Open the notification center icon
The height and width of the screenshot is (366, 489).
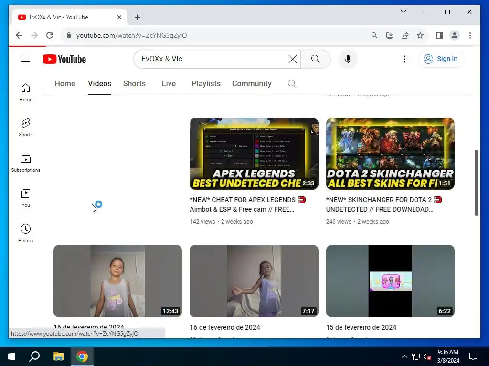point(473,356)
